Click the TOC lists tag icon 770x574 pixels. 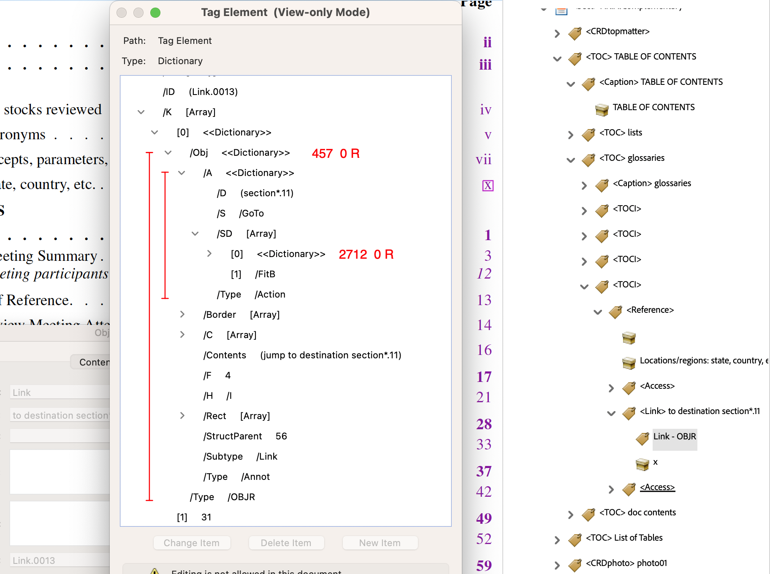point(588,134)
